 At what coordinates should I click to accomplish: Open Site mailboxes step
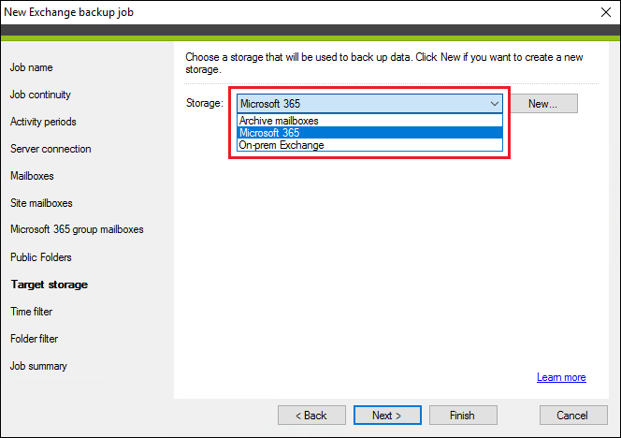pos(41,203)
